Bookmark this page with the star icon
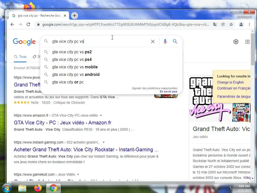Image resolution: width=257 pixels, height=193 pixels. [x=231, y=24]
